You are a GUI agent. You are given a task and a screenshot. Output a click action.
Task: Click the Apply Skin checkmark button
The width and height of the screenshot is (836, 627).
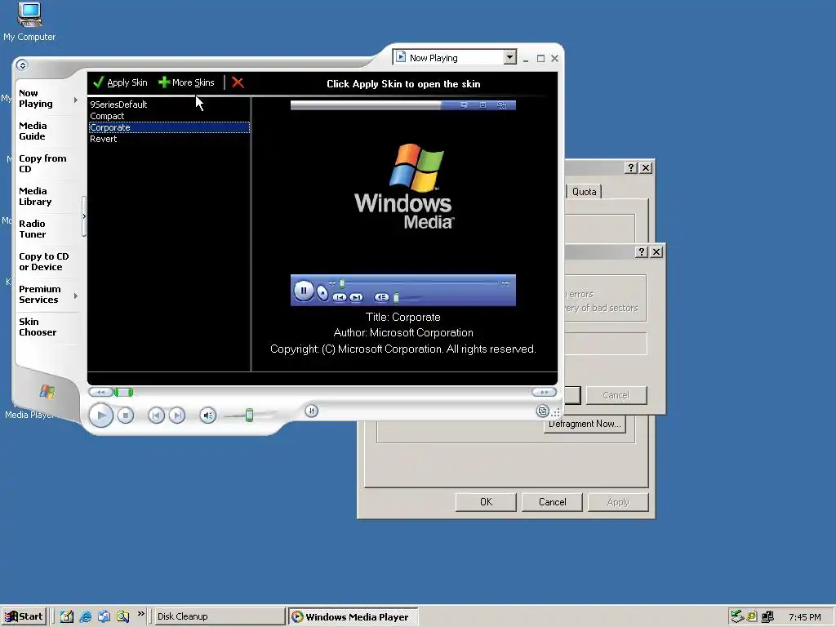click(120, 82)
